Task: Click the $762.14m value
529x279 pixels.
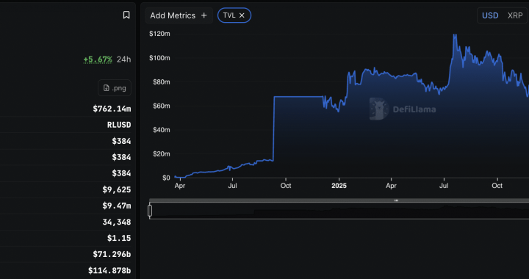Action: click(x=112, y=109)
